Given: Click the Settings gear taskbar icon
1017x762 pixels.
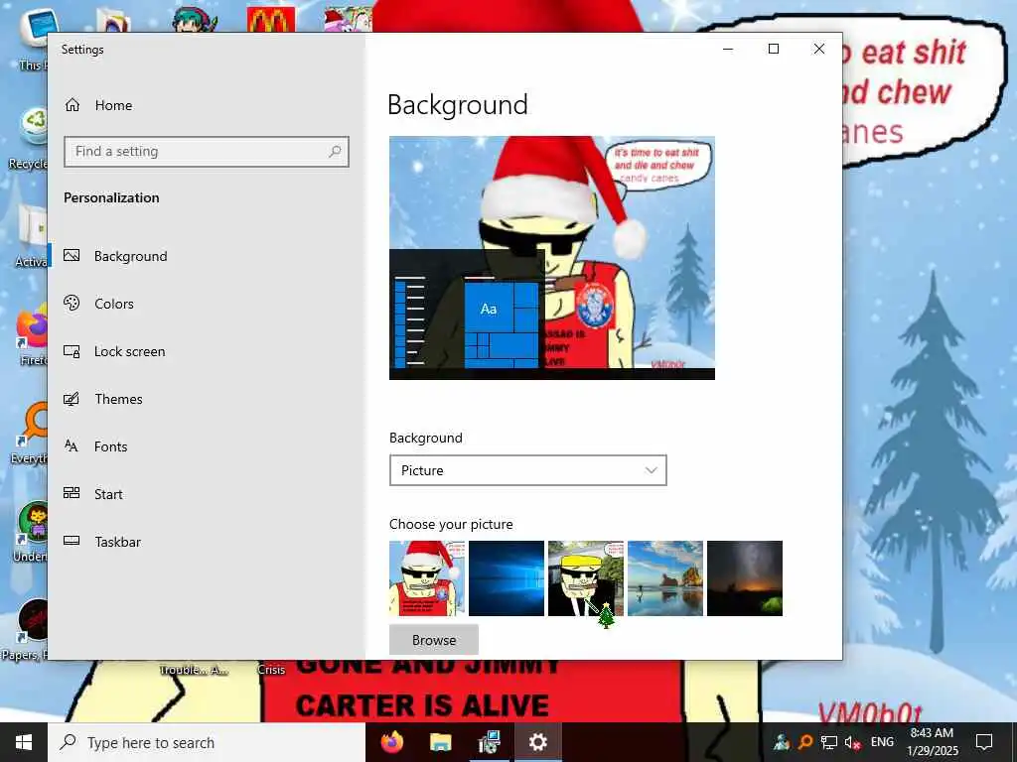Looking at the screenshot, I should coord(537,742).
